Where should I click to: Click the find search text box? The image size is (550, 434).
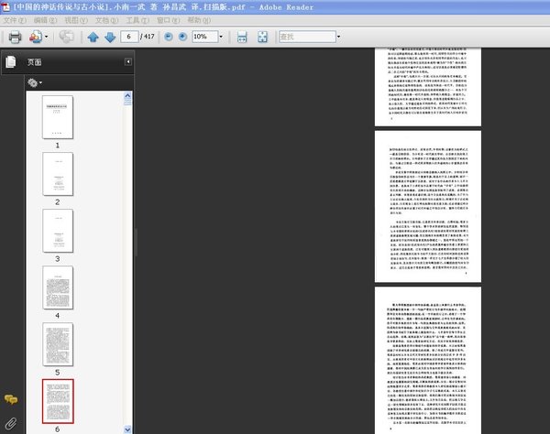307,37
